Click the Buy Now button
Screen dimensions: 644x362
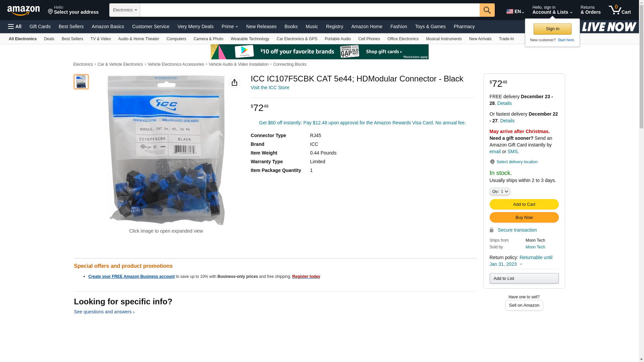(524, 218)
